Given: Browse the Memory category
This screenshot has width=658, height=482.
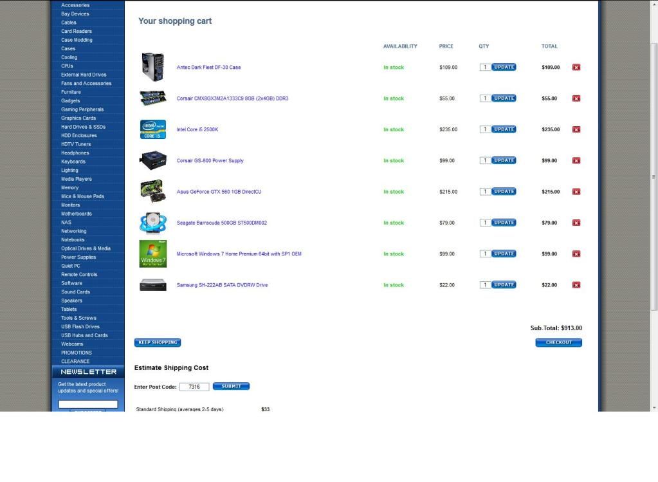Looking at the screenshot, I should point(69,188).
